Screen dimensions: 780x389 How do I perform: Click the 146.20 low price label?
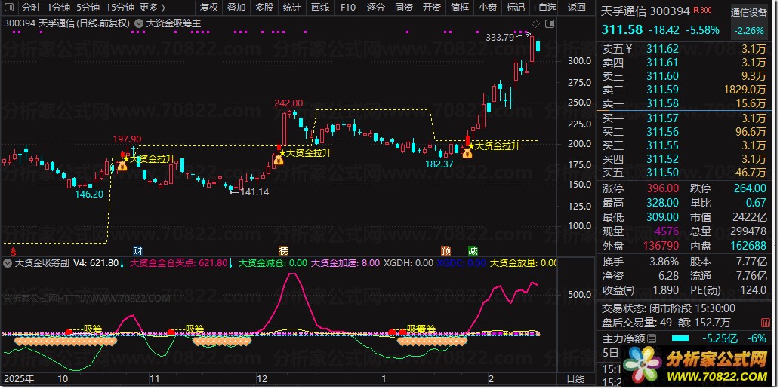click(89, 194)
